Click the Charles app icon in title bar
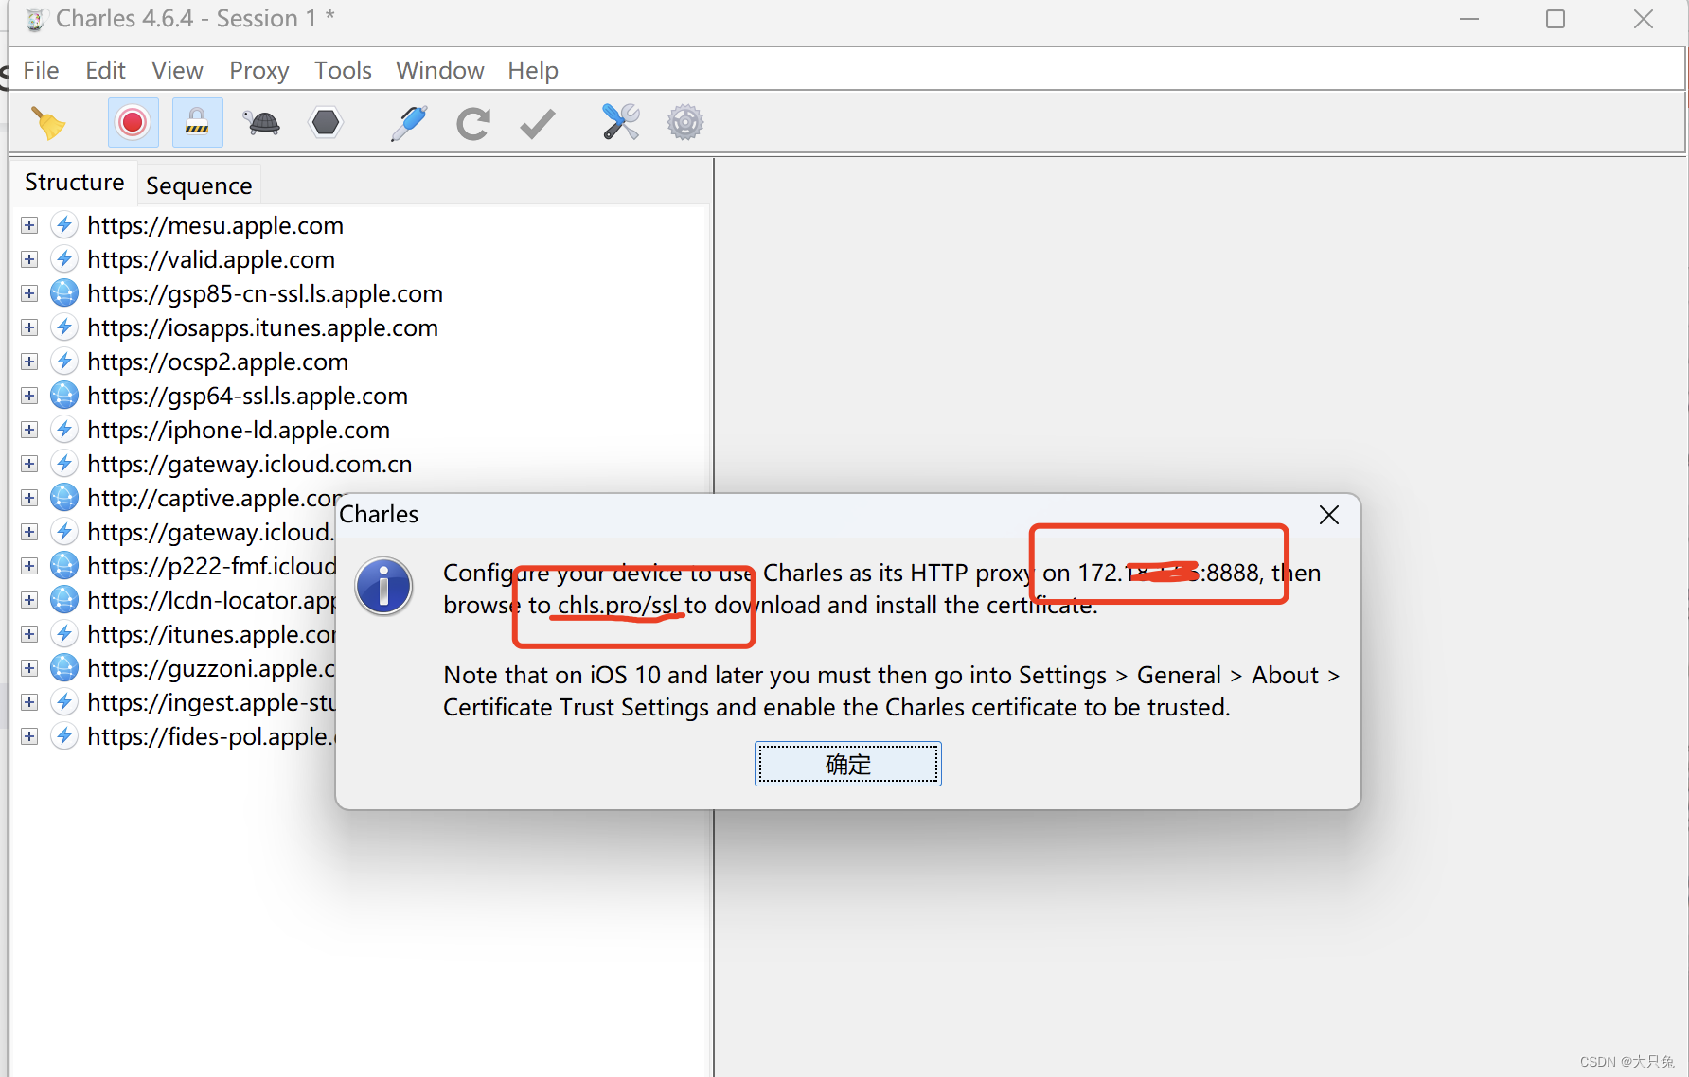The width and height of the screenshot is (1689, 1077). click(35, 19)
